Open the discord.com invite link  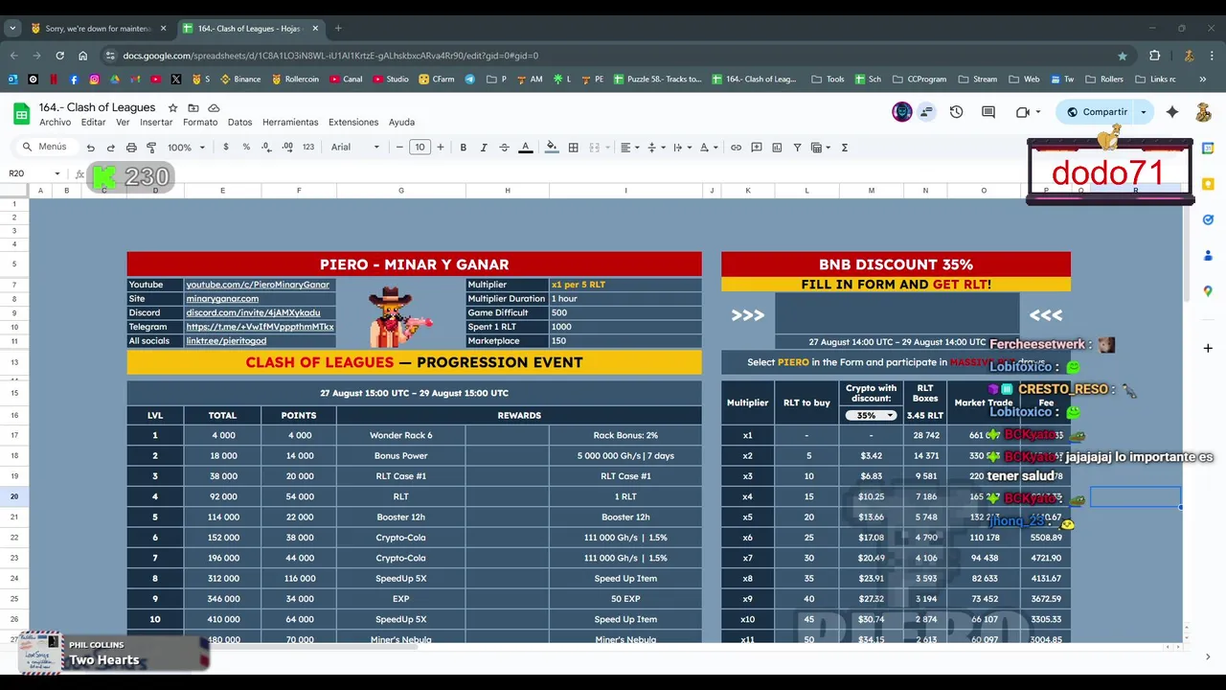[x=253, y=312]
